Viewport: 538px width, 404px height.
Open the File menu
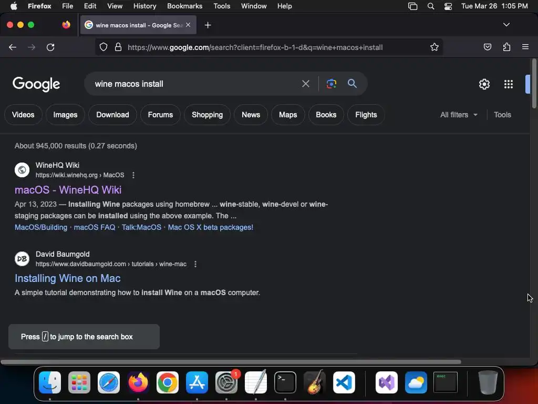tap(67, 6)
